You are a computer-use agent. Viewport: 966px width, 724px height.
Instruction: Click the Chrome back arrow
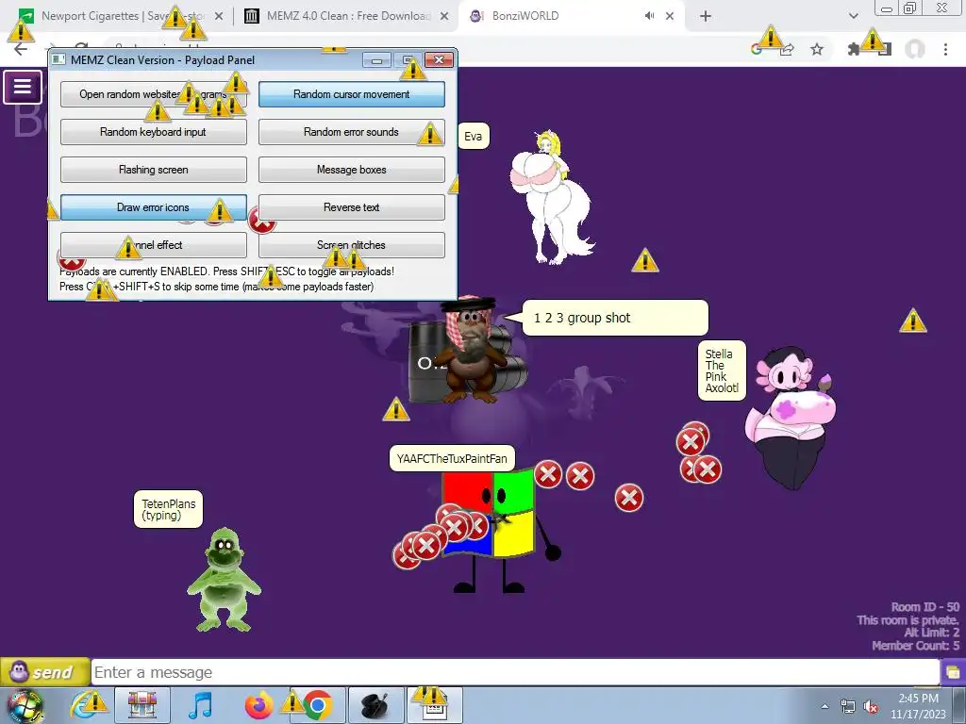[21, 49]
